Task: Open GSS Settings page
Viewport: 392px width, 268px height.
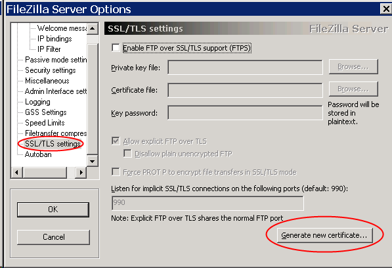Action: click(46, 112)
